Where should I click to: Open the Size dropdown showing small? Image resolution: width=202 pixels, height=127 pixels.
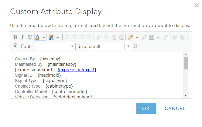pos(128,46)
